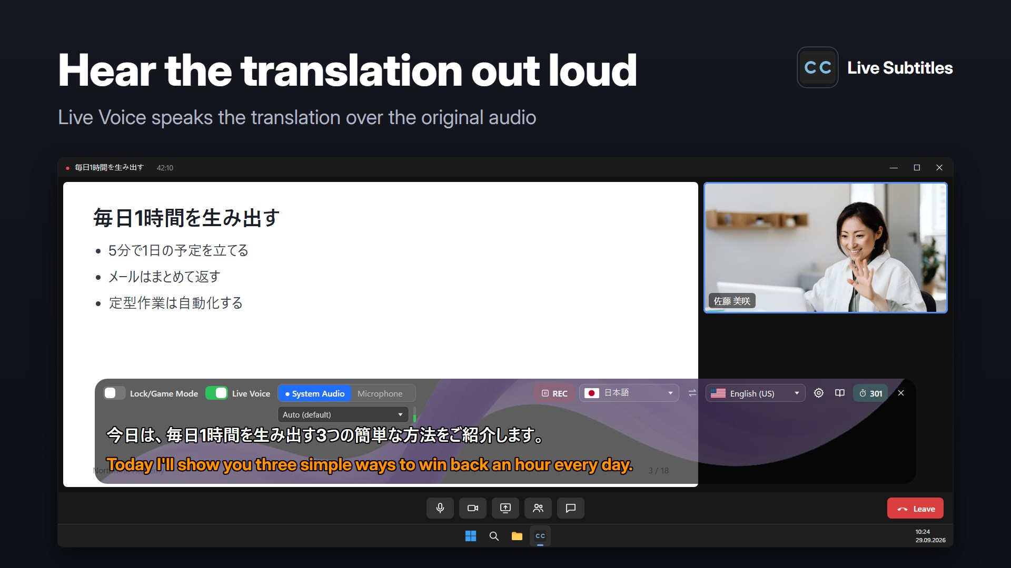This screenshot has width=1011, height=568.
Task: Click the English translated subtitle line
Action: [370, 464]
